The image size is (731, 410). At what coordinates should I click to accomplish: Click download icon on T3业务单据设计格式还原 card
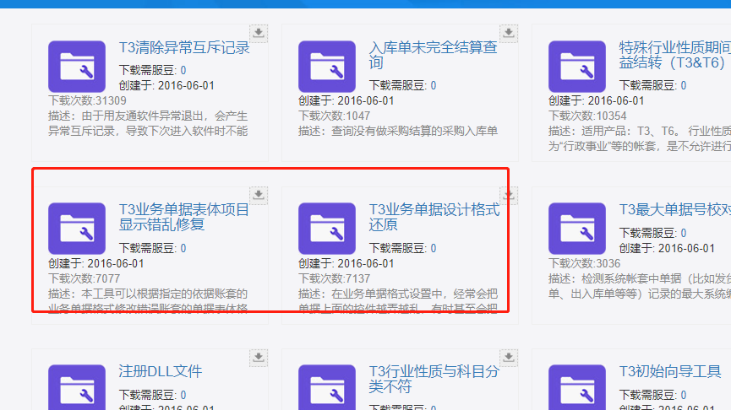pyautogui.click(x=509, y=195)
